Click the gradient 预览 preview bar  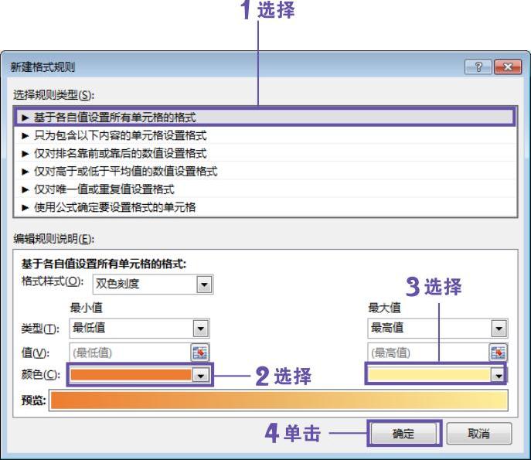278,400
